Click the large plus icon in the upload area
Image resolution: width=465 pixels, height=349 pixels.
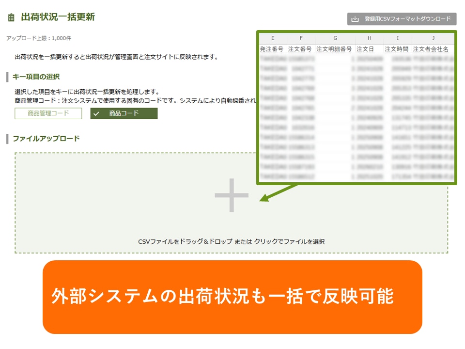[232, 195]
